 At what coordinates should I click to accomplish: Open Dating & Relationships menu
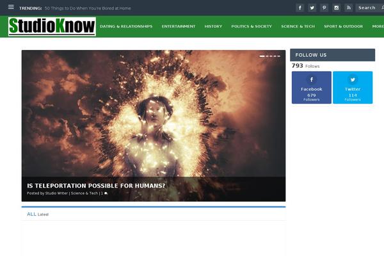pos(126,26)
